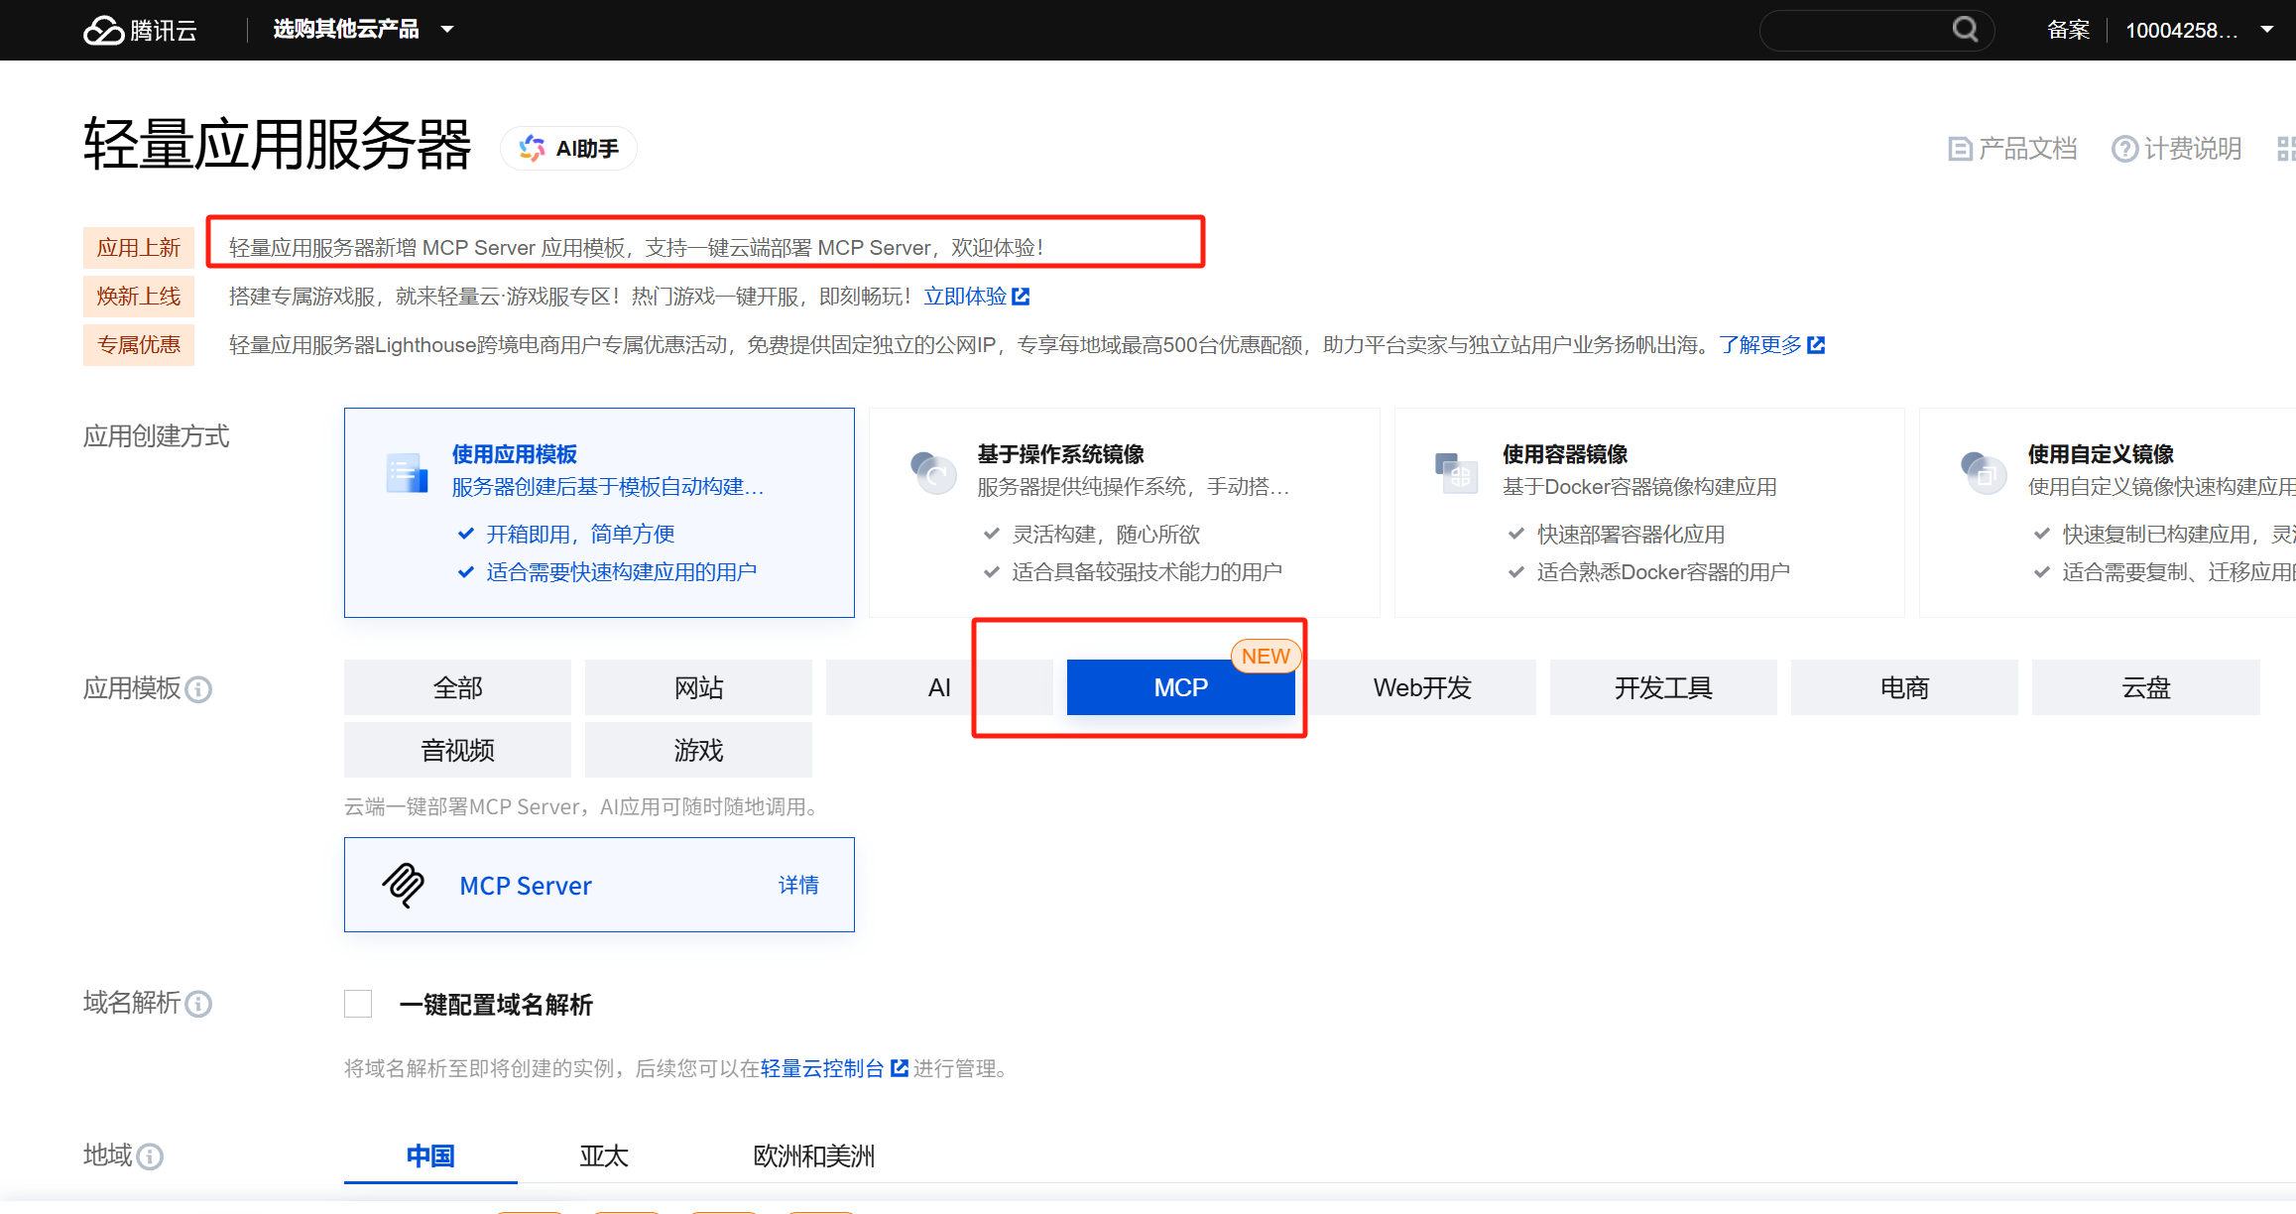
Task: Click the 计费说明 question mark icon
Action: click(2124, 149)
